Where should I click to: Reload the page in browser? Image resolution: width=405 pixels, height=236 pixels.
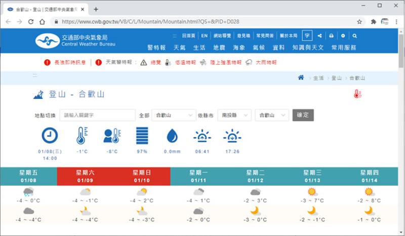click(31, 22)
